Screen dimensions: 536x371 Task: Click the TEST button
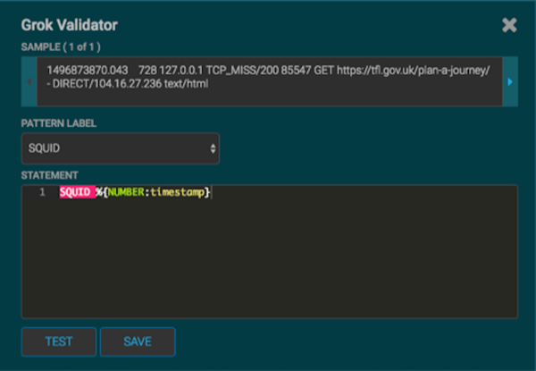(59, 341)
